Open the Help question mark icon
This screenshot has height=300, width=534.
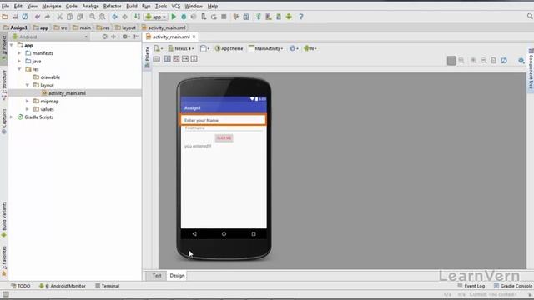coord(301,17)
